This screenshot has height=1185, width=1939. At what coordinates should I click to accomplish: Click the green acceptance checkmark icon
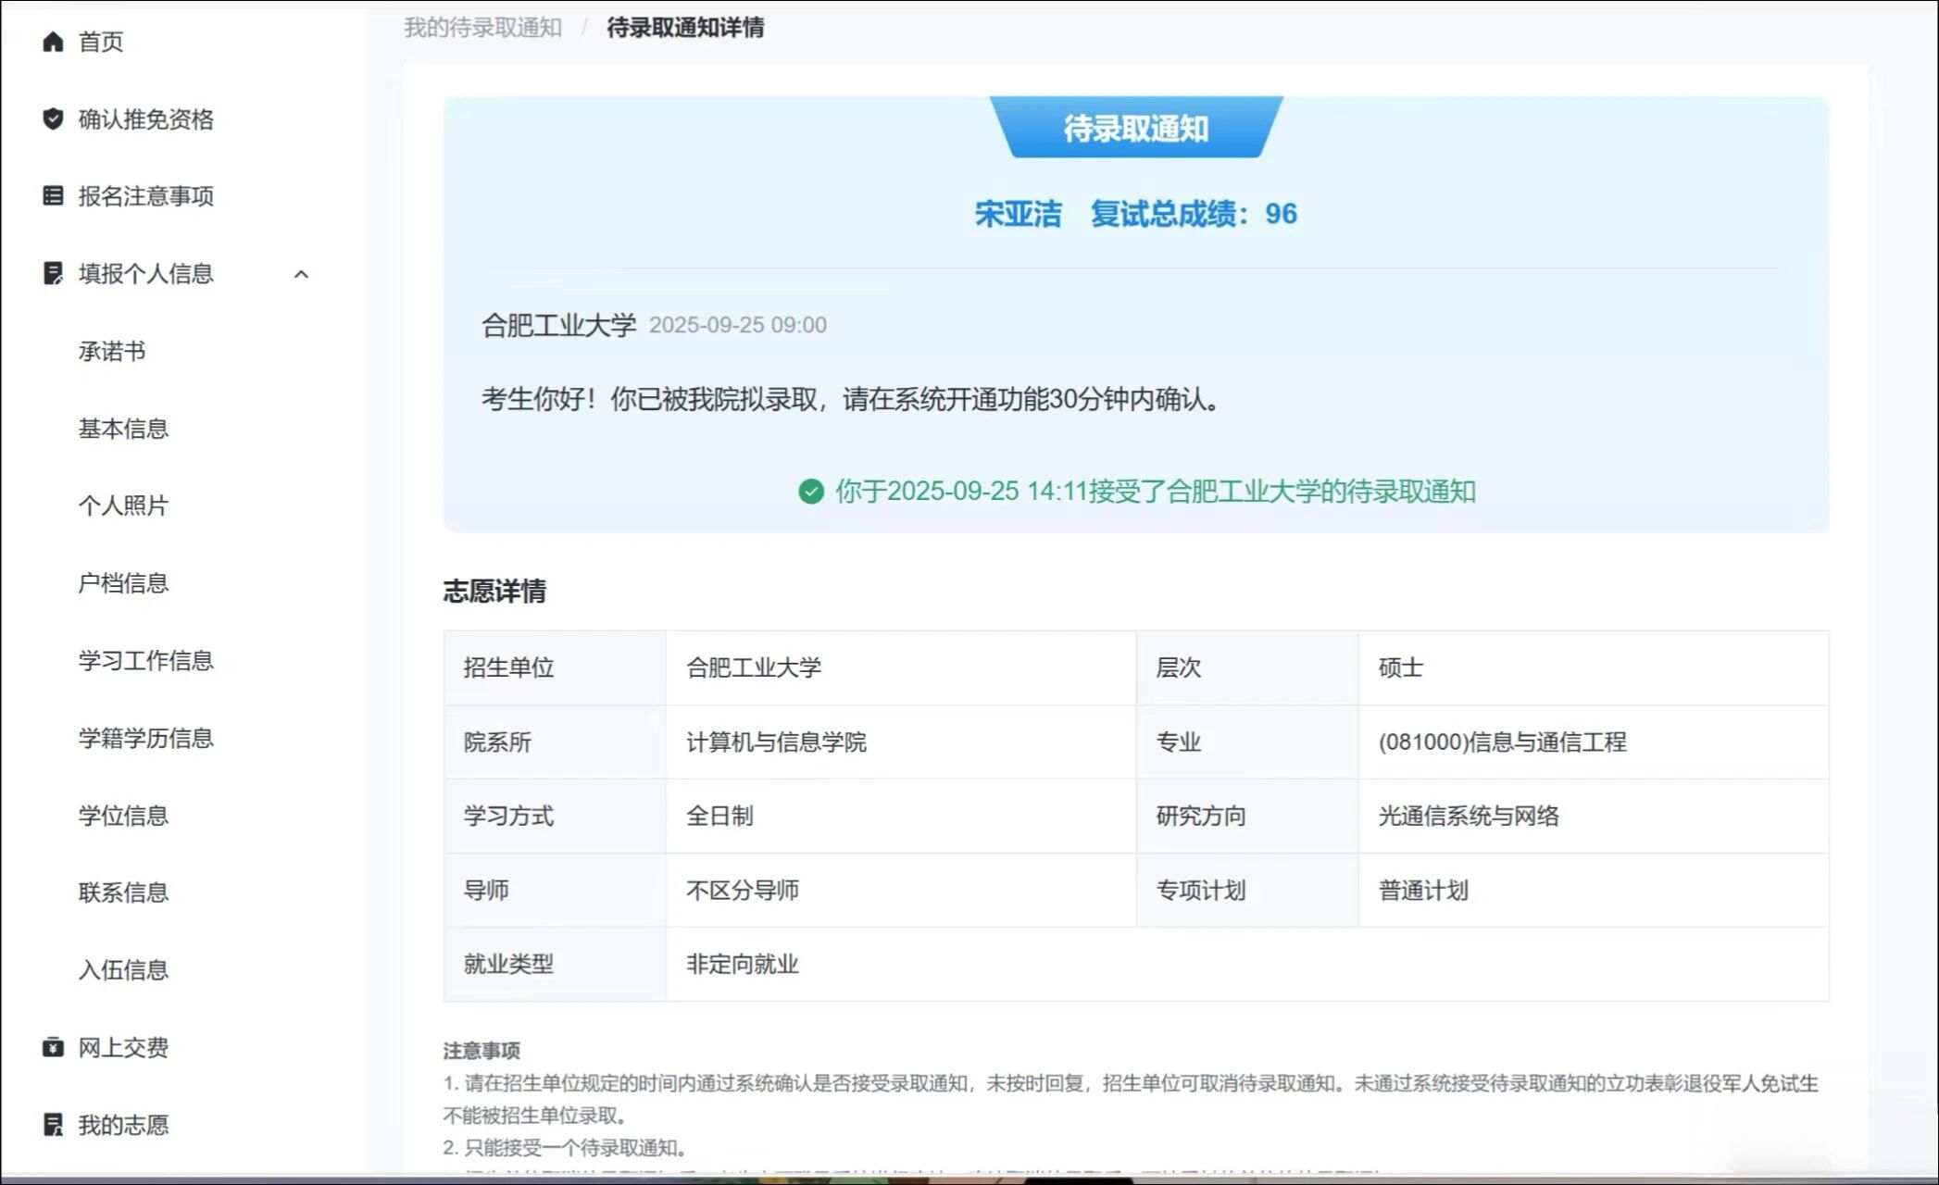[x=810, y=492]
